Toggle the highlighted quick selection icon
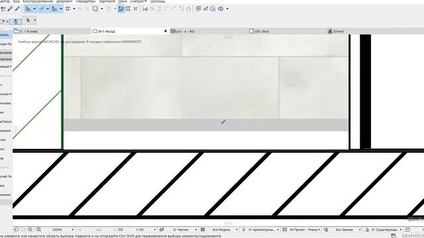Screen dimensions: 424x238 (15, 21)
